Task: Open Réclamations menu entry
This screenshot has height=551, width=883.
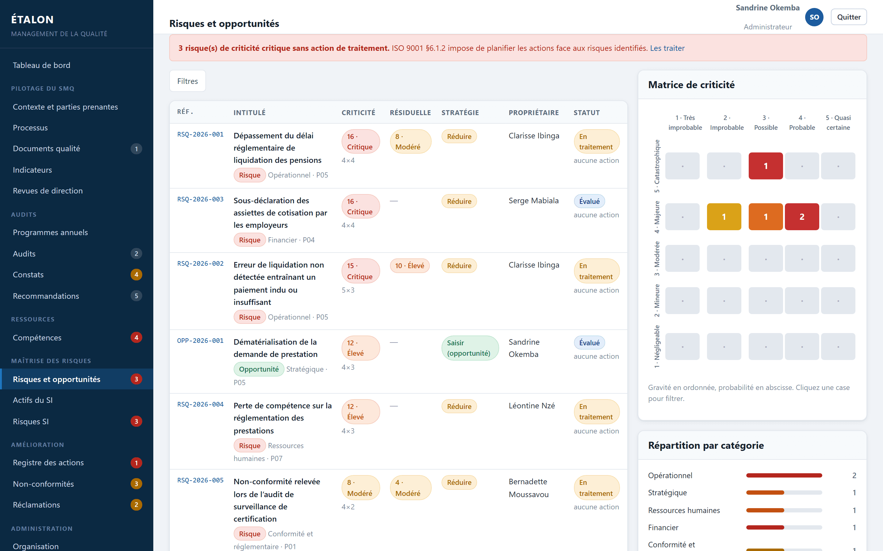Action: coord(77,505)
